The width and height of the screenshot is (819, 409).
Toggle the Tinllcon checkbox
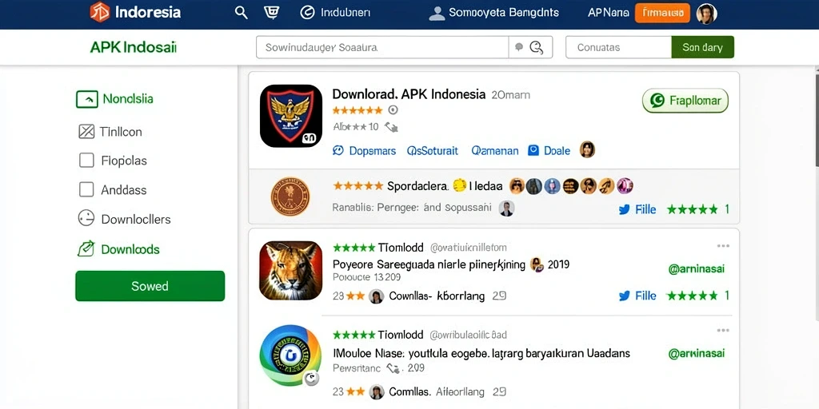[86, 132]
